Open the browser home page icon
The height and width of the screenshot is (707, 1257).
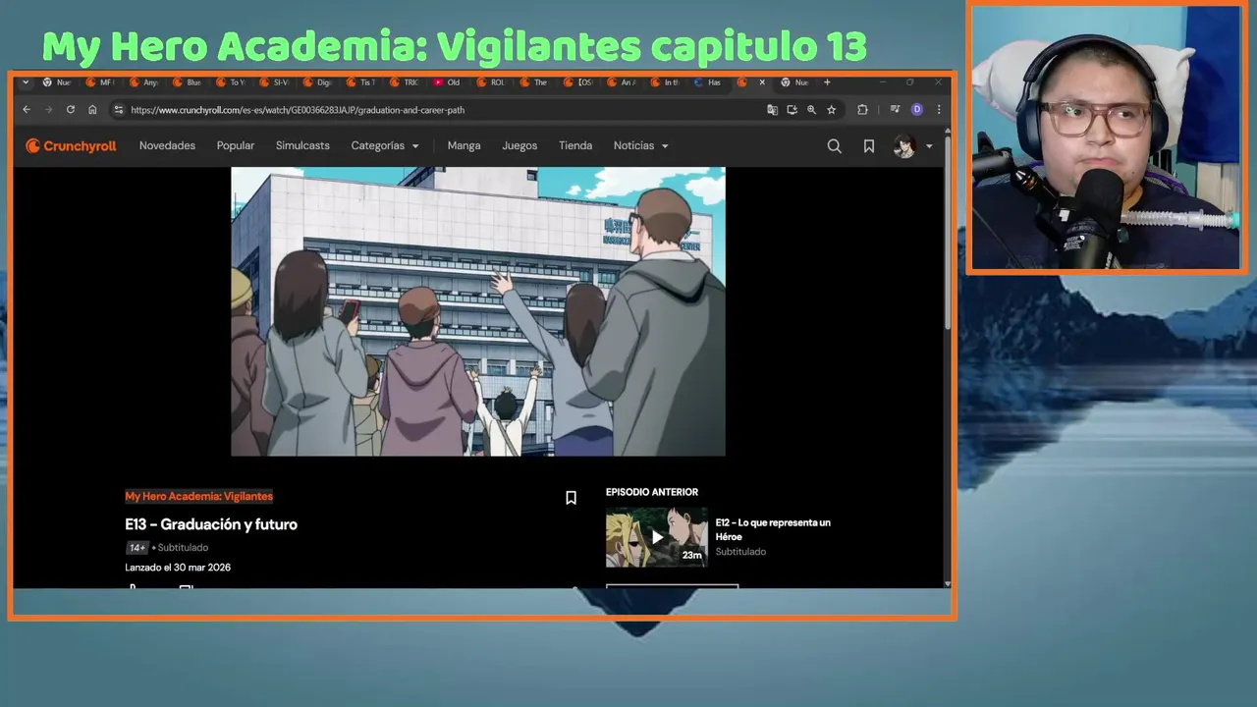(92, 110)
